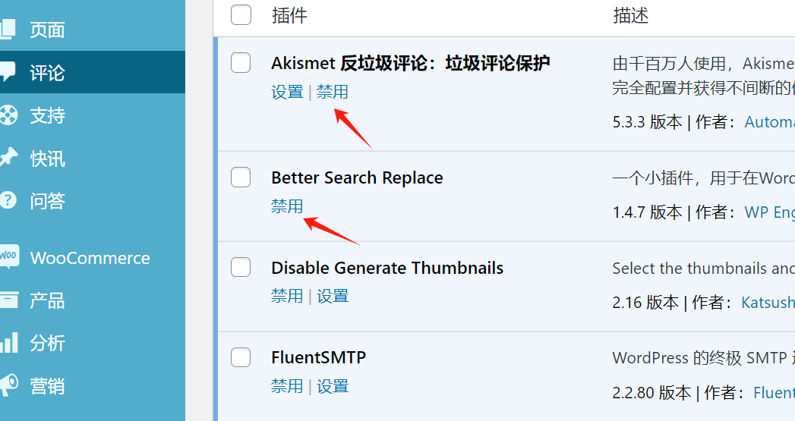Screen dimensions: 795x421
Task: Click the Analytics (分析) bar chart icon
Action: point(8,343)
